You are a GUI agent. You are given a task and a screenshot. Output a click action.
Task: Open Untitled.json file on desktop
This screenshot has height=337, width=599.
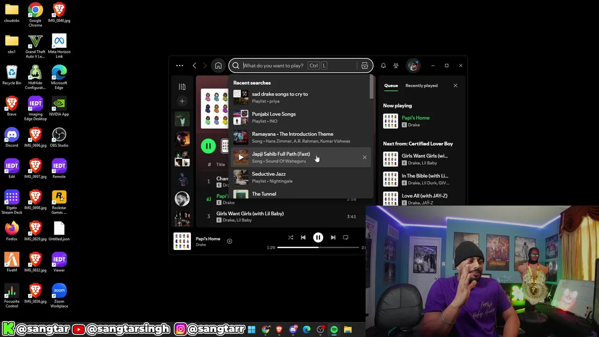coord(59,232)
